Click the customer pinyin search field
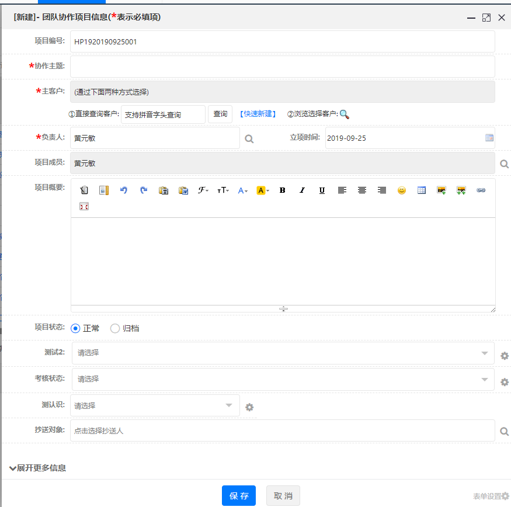The width and height of the screenshot is (511, 507). pyautogui.click(x=163, y=114)
